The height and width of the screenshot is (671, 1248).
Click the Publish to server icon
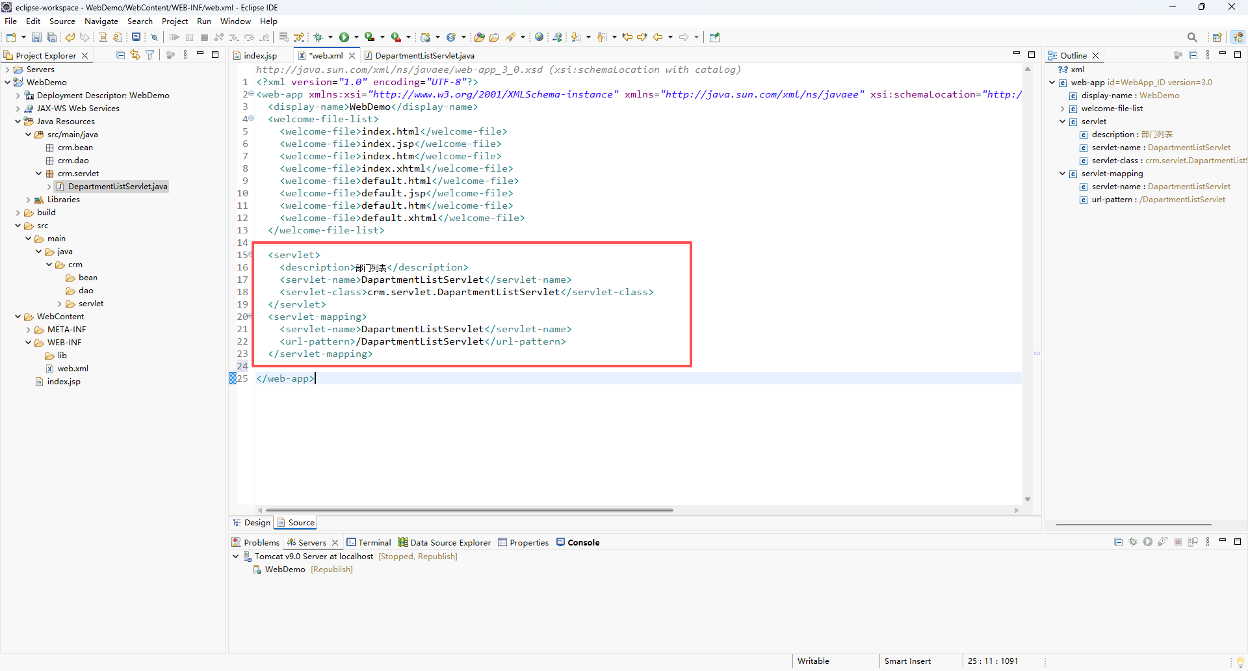1193,542
